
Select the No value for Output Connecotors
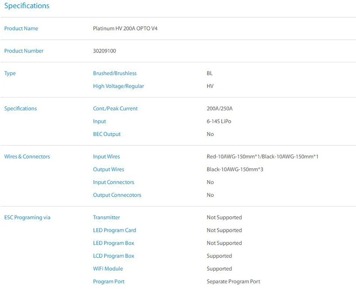[x=210, y=195]
